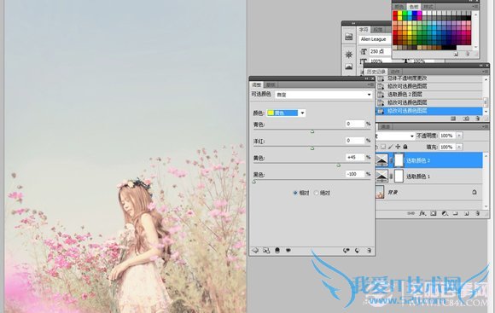Click expanded view icon in Adjustments panel
Image resolution: width=495 pixels, height=313 pixels.
click(x=266, y=251)
